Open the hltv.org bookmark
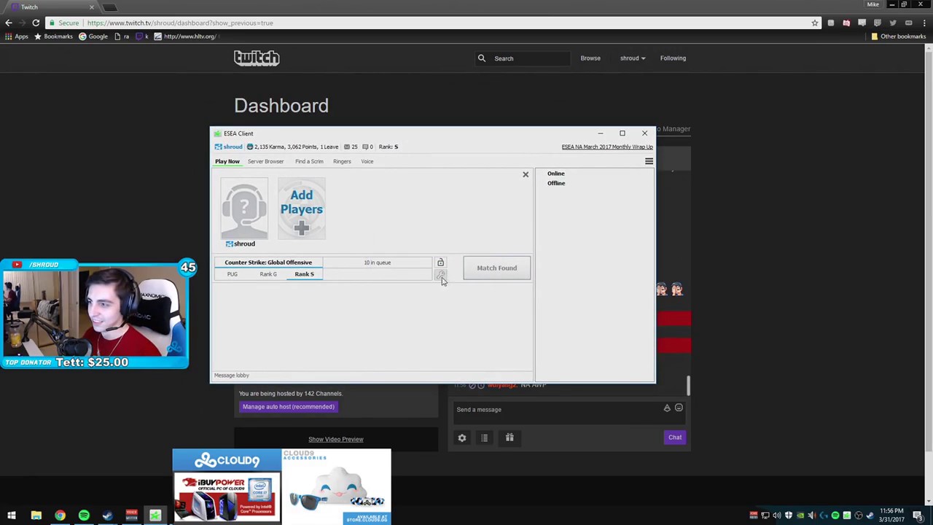 (x=184, y=36)
